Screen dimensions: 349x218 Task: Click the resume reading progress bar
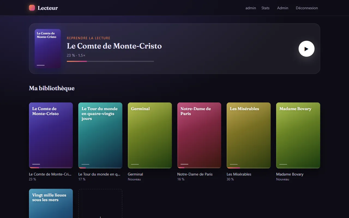[110, 61]
